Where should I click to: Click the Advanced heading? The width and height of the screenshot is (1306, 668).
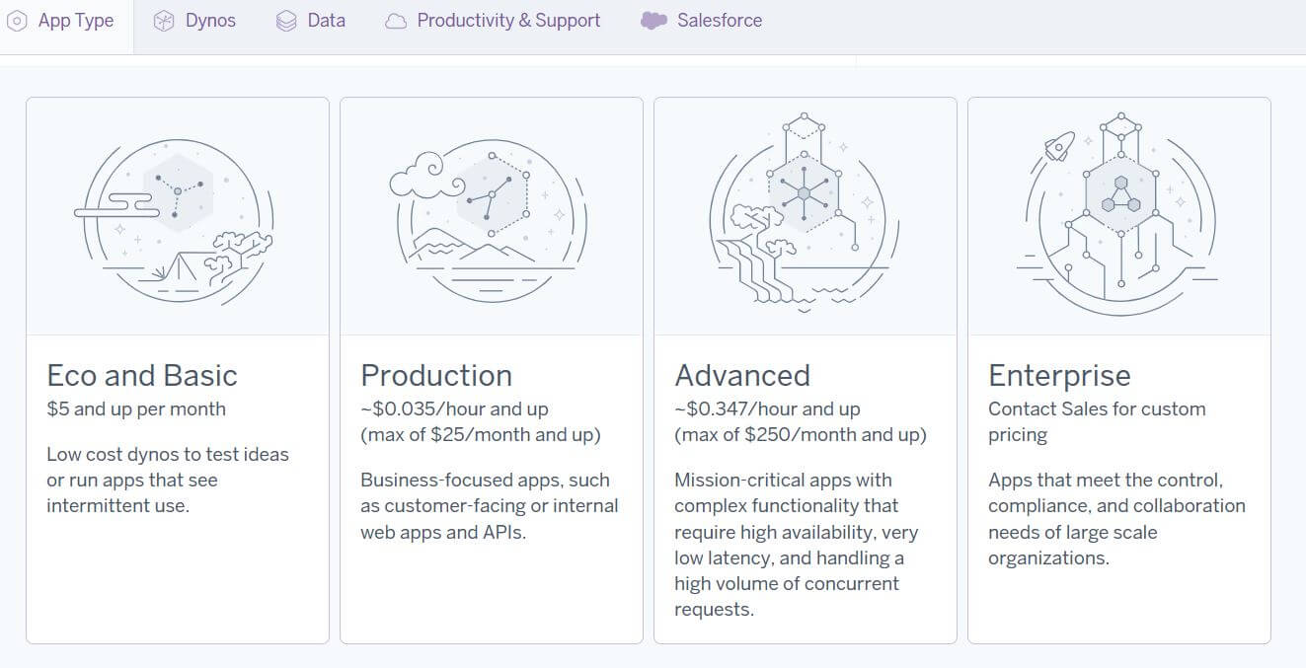tap(742, 375)
